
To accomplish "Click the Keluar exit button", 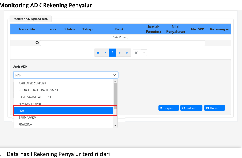I will tap(214, 108).
